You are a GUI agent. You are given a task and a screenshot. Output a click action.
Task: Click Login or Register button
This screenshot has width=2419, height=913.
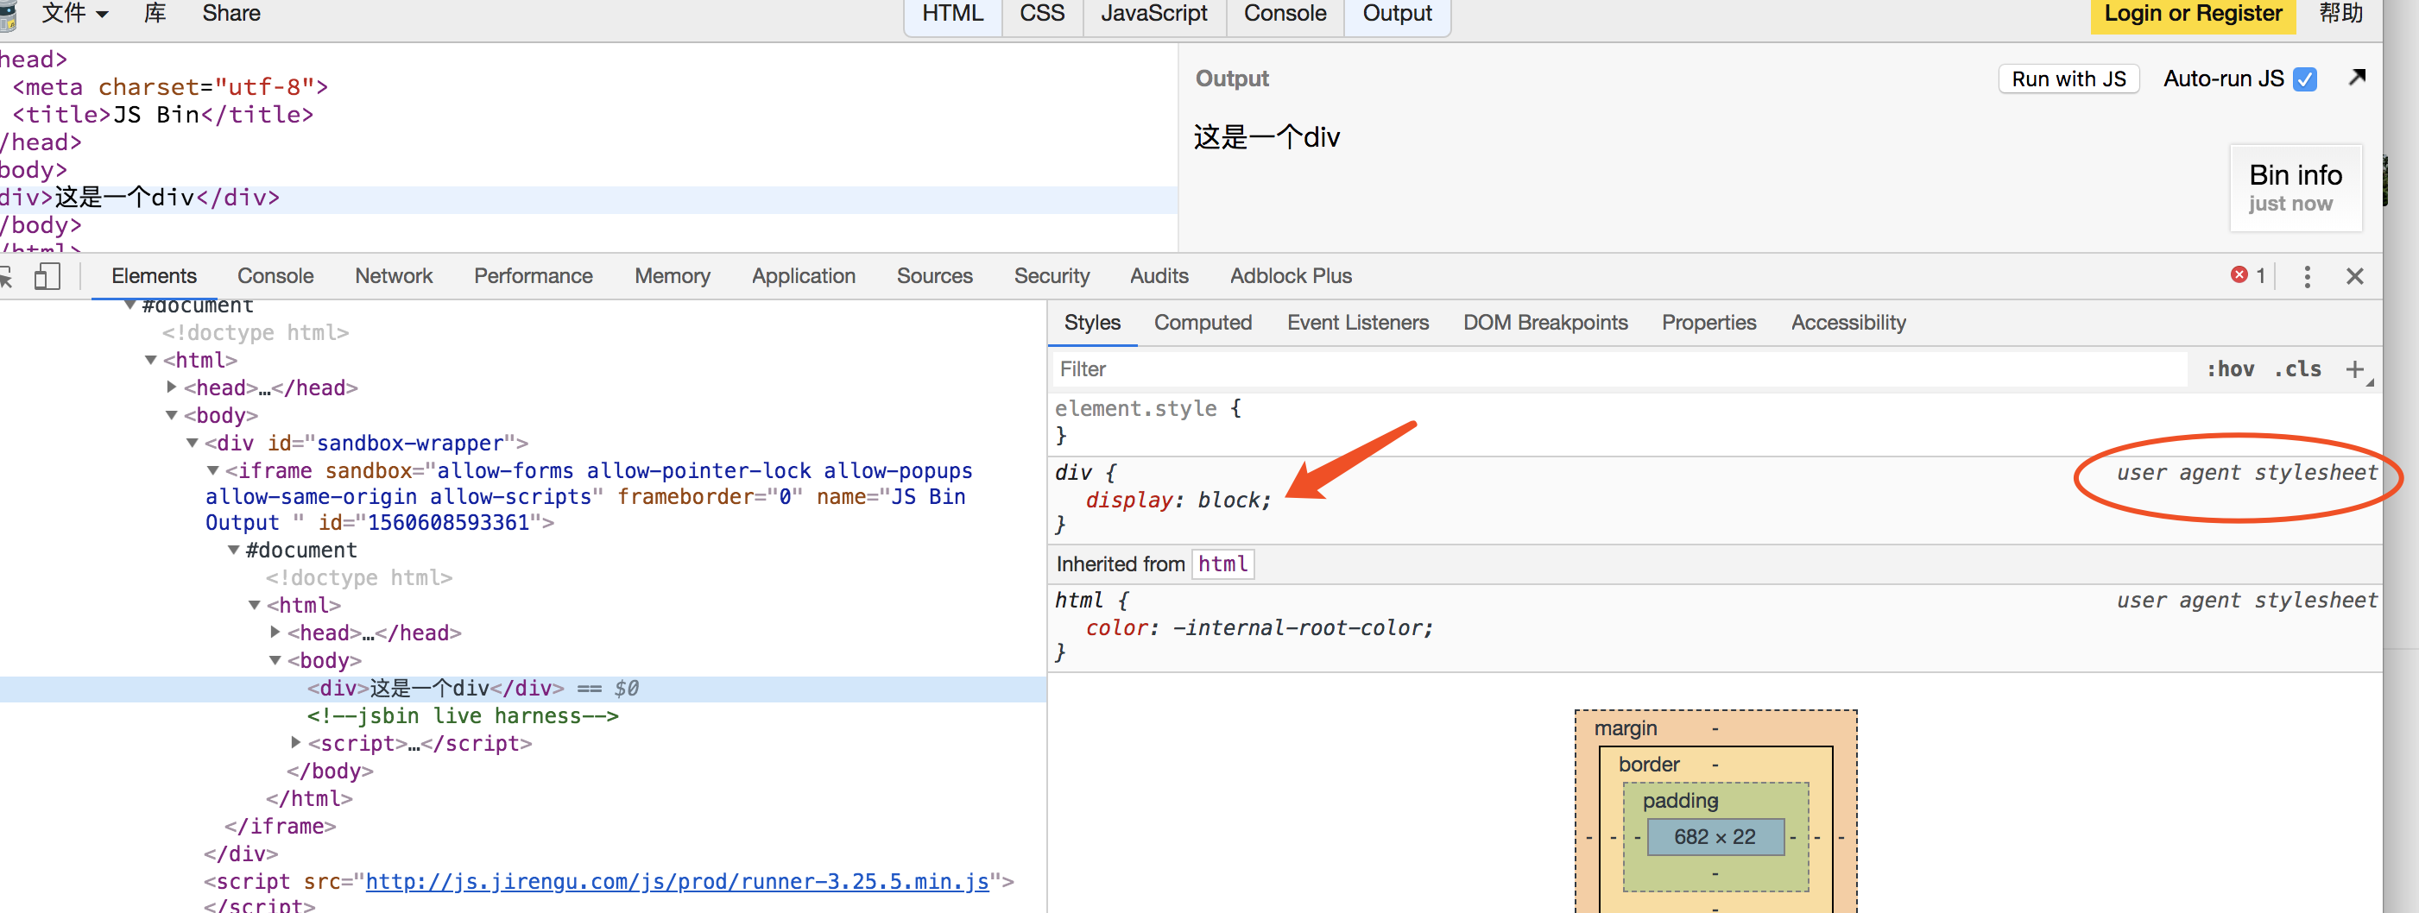(2193, 14)
